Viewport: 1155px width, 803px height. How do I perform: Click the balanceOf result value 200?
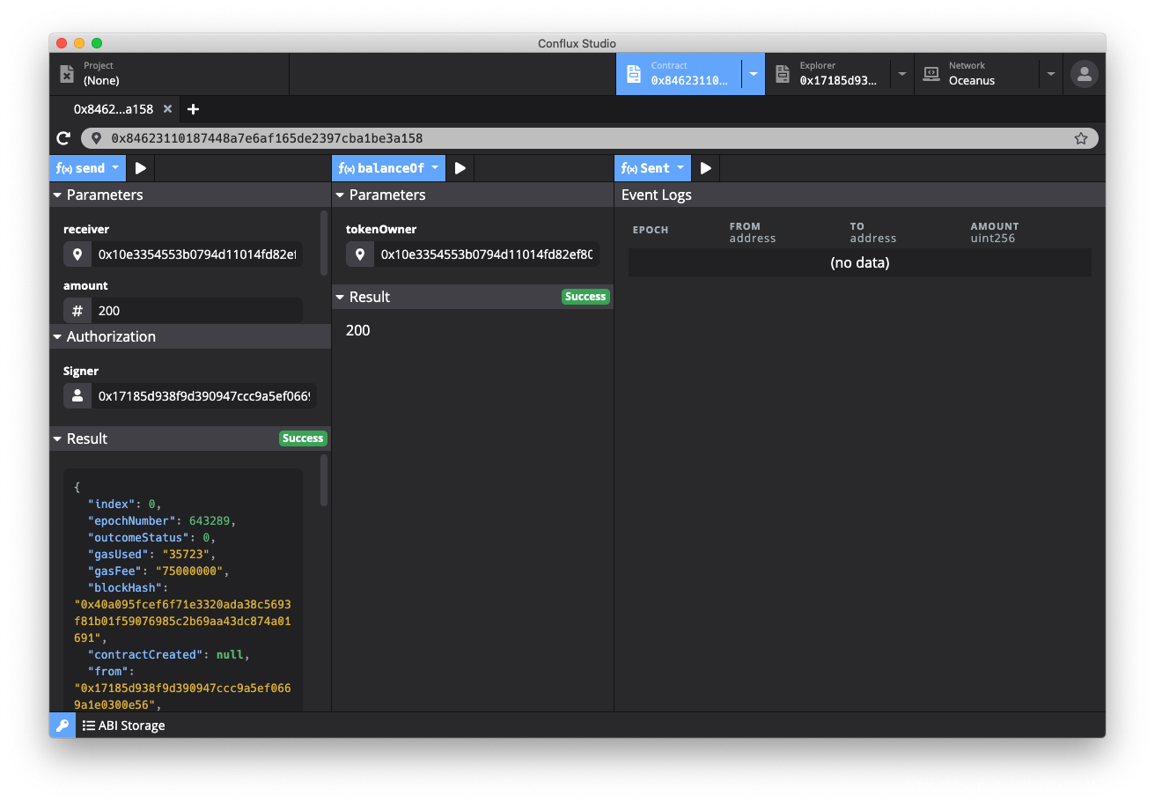tap(358, 330)
